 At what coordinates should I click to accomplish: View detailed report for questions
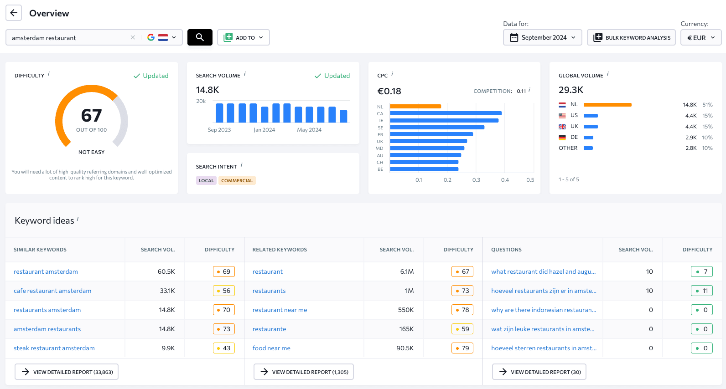coord(539,372)
